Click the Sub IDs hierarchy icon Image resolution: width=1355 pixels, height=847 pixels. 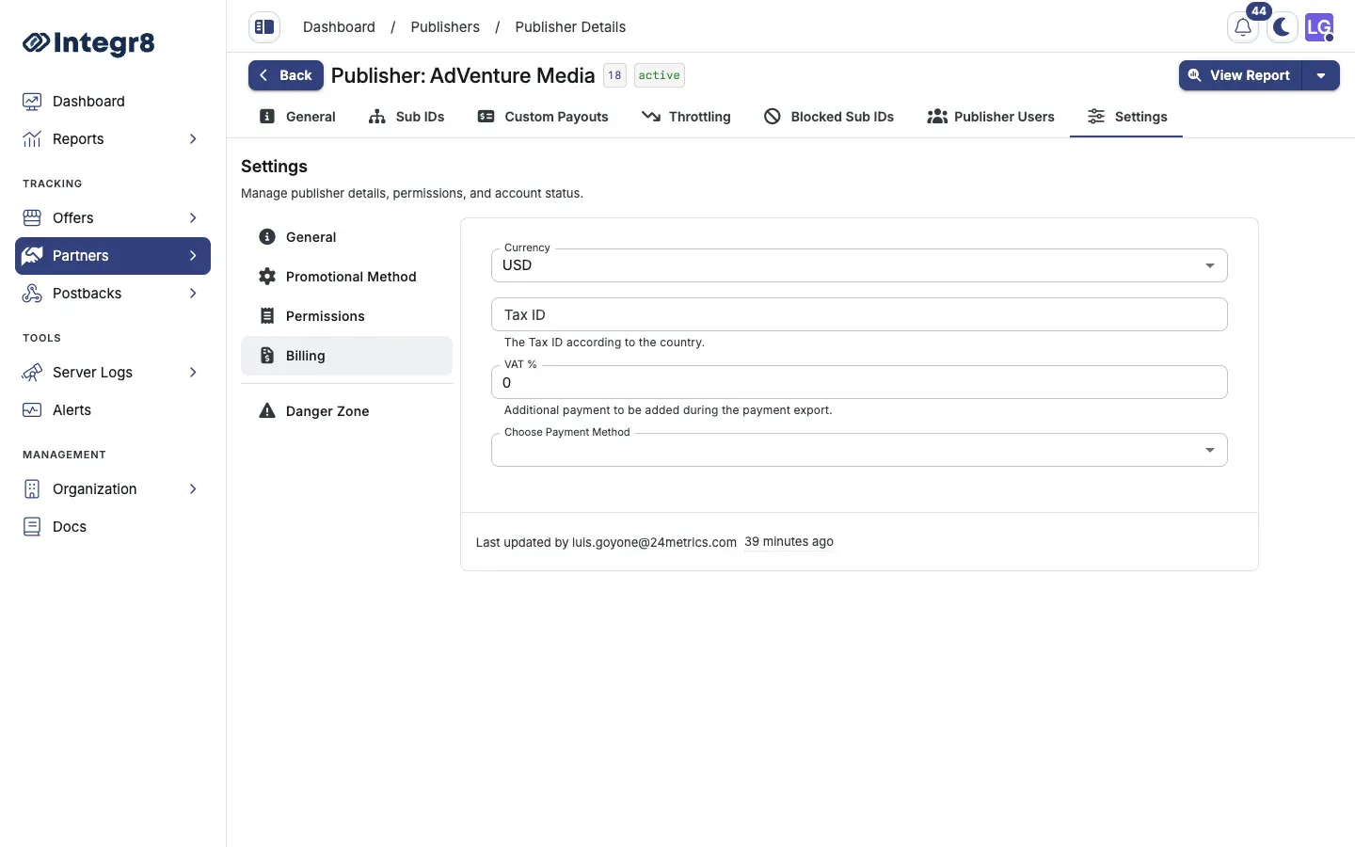(377, 117)
